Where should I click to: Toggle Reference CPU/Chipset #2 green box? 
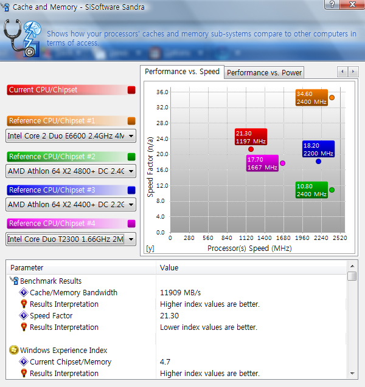click(x=131, y=157)
